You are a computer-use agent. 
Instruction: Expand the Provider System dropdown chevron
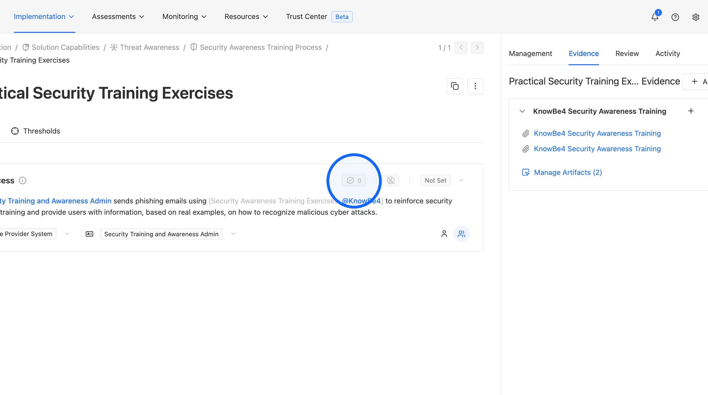click(x=67, y=234)
